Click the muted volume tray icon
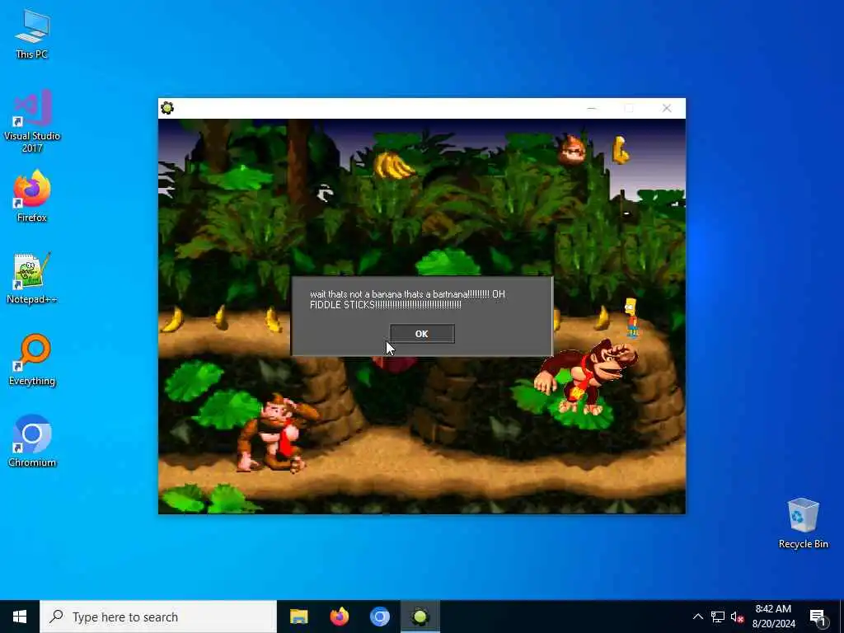This screenshot has width=844, height=633. coord(737,617)
